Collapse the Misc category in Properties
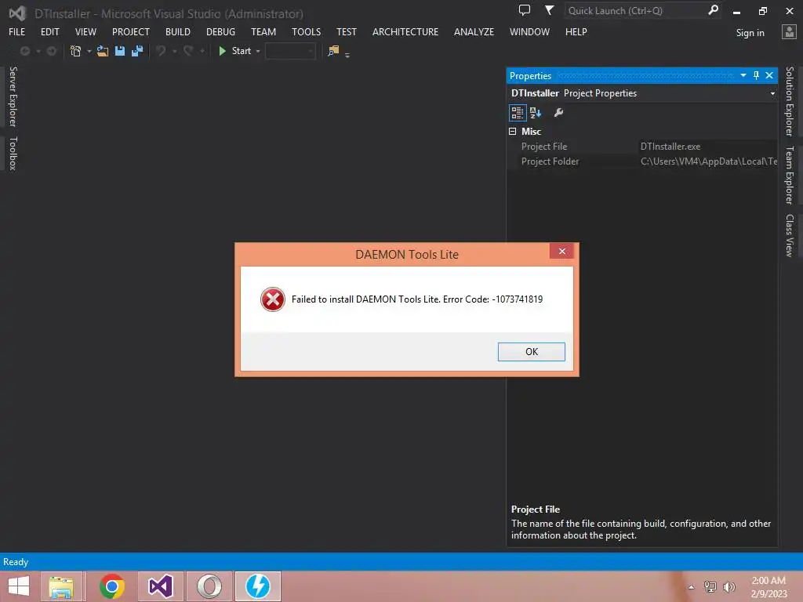 512,132
